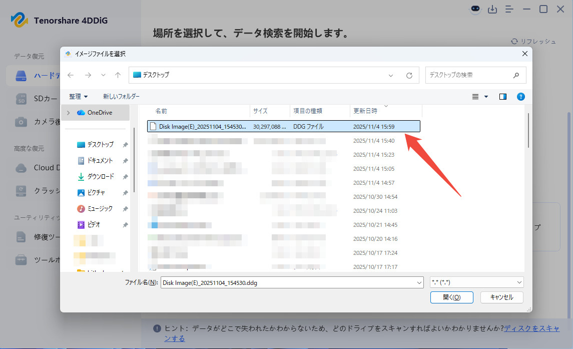Open the chatbot assistant icon in 4DDiG title bar
This screenshot has height=349, width=573.
coord(475,9)
